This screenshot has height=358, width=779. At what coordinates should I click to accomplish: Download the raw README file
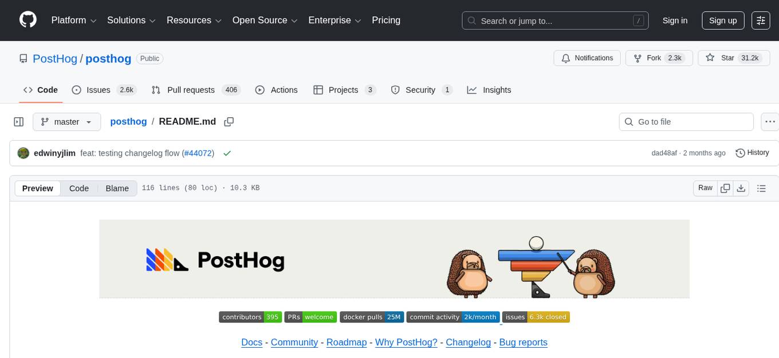pos(741,188)
